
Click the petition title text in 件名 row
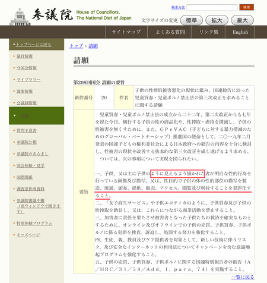click(x=192, y=98)
